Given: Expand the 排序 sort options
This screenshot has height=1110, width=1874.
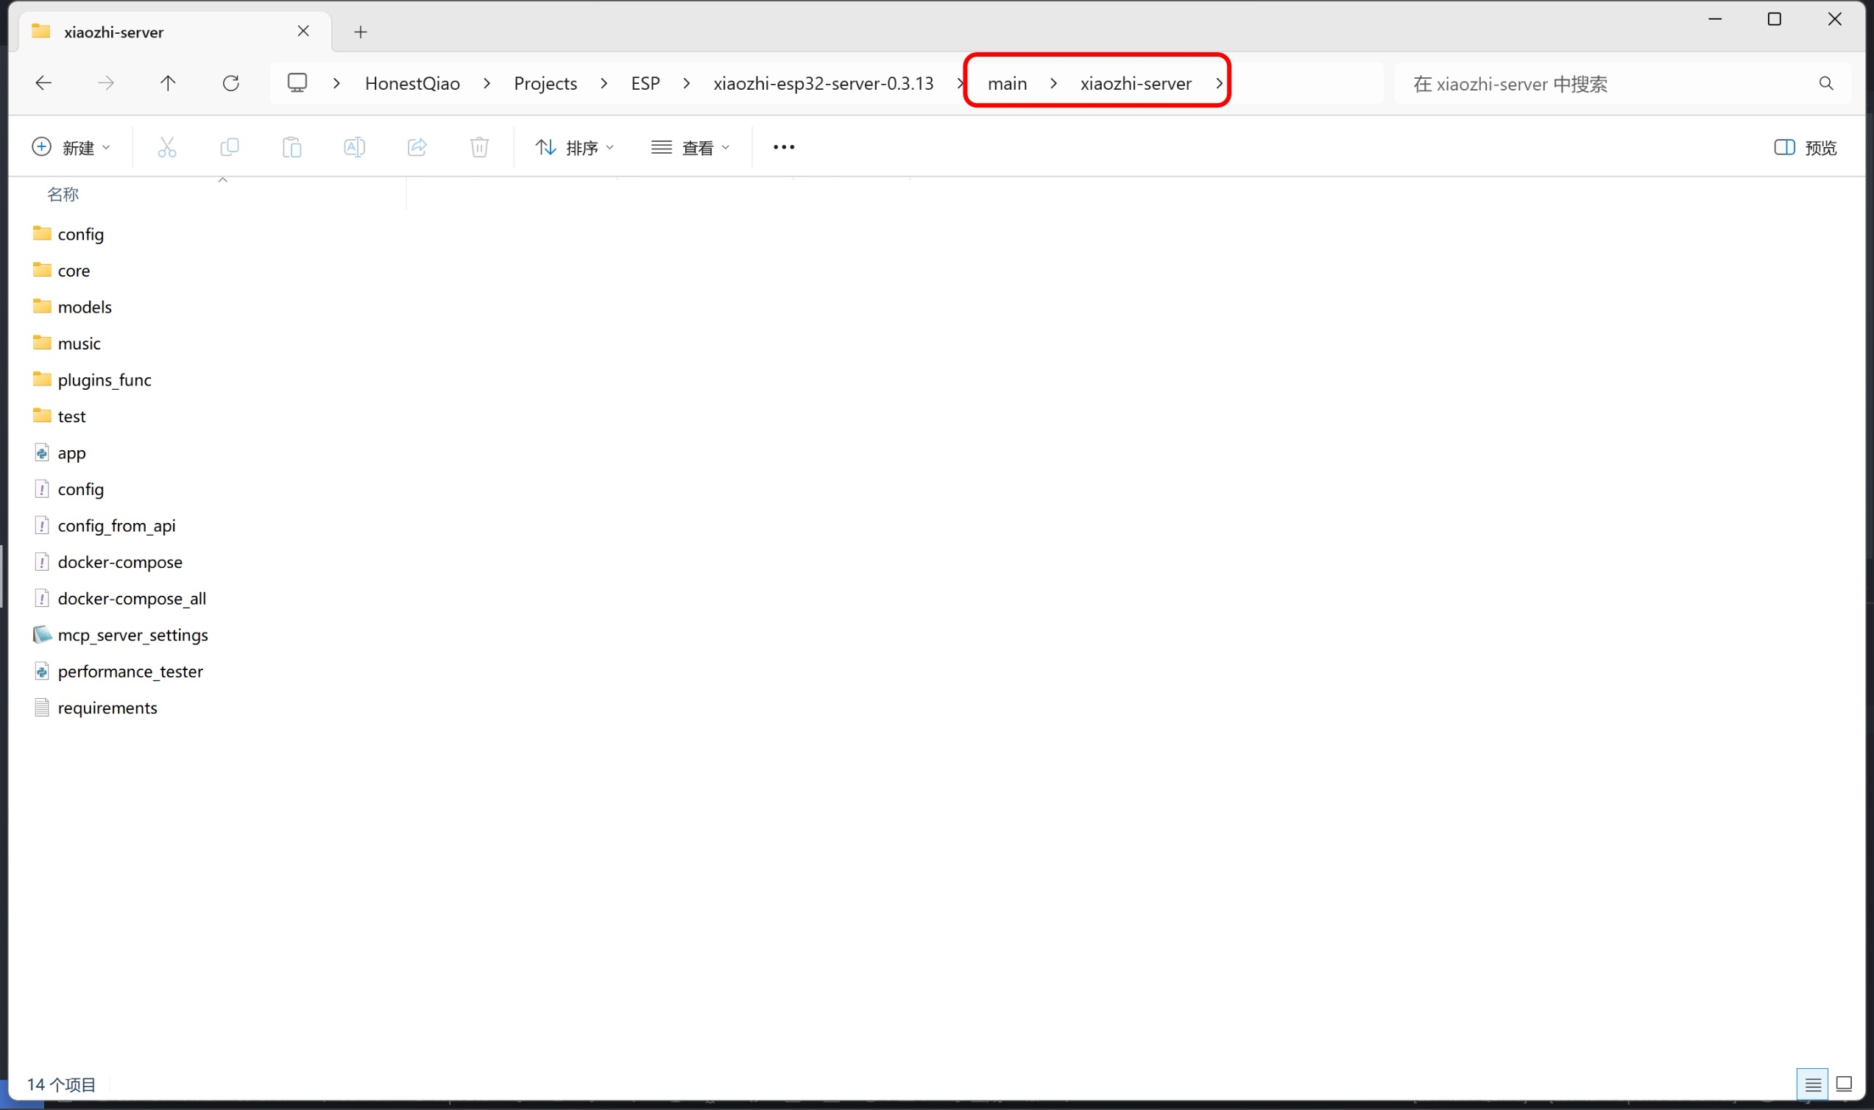Looking at the screenshot, I should [x=575, y=147].
